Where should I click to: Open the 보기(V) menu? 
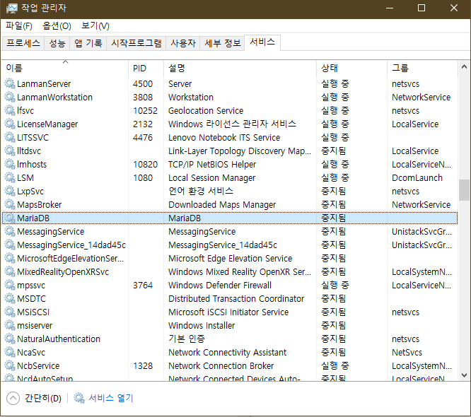(95, 26)
